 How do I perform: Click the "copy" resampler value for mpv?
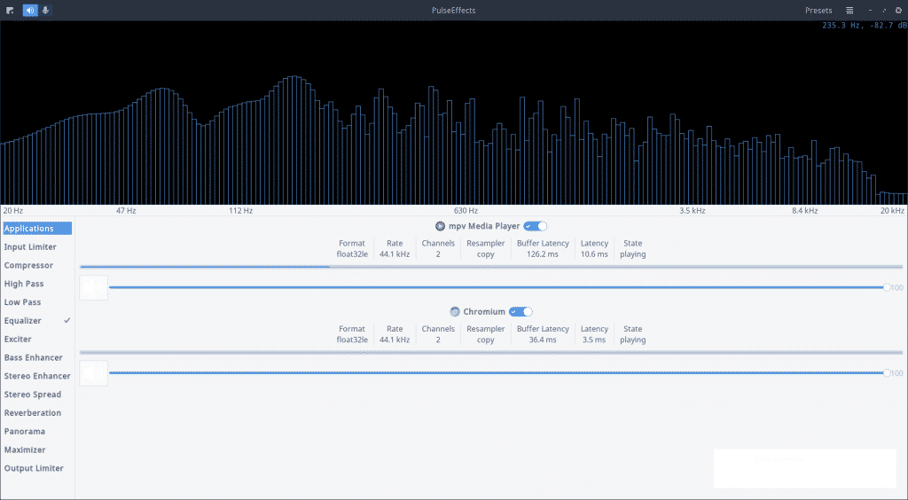(485, 254)
